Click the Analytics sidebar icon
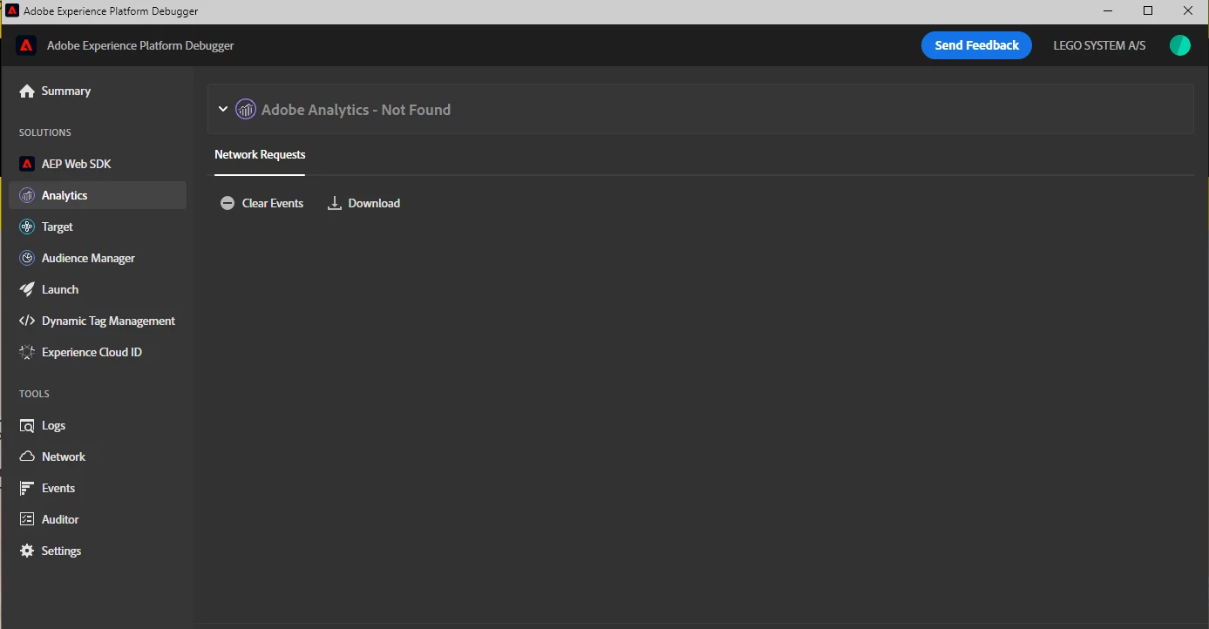1209x629 pixels. point(27,195)
